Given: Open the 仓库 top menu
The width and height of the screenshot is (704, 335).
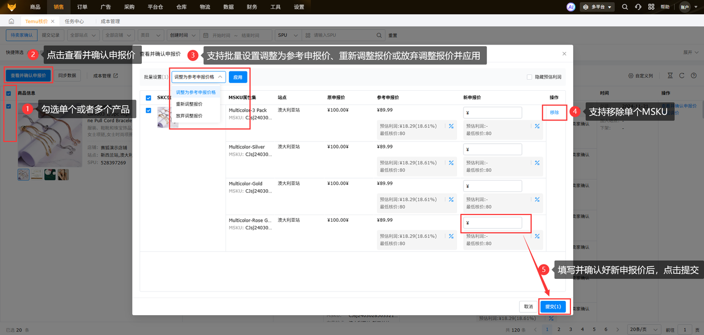Looking at the screenshot, I should coord(182,7).
